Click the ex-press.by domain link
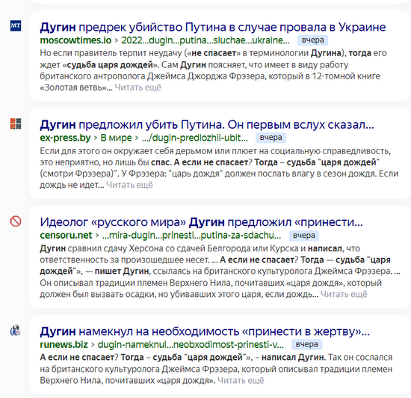The image size is (411, 398). 65,138
